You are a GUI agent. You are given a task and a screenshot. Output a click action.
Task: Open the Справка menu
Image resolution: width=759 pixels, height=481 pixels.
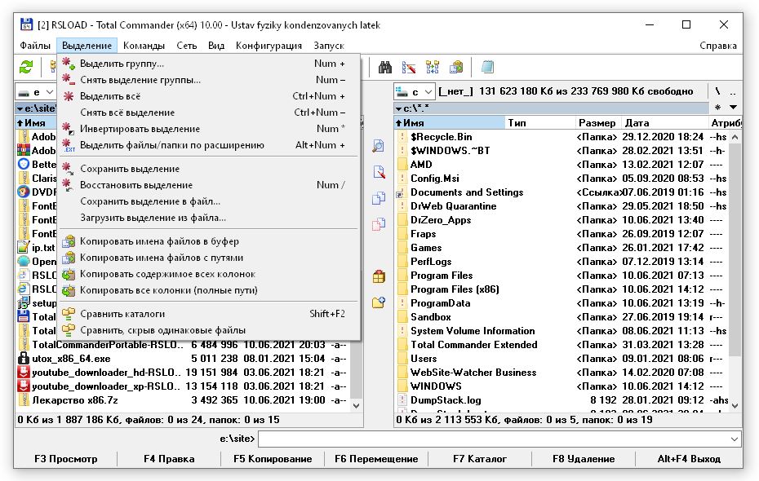click(x=718, y=46)
